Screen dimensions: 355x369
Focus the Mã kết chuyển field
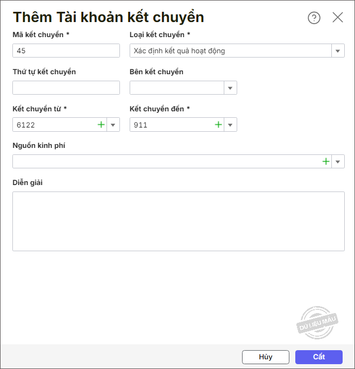click(x=66, y=51)
